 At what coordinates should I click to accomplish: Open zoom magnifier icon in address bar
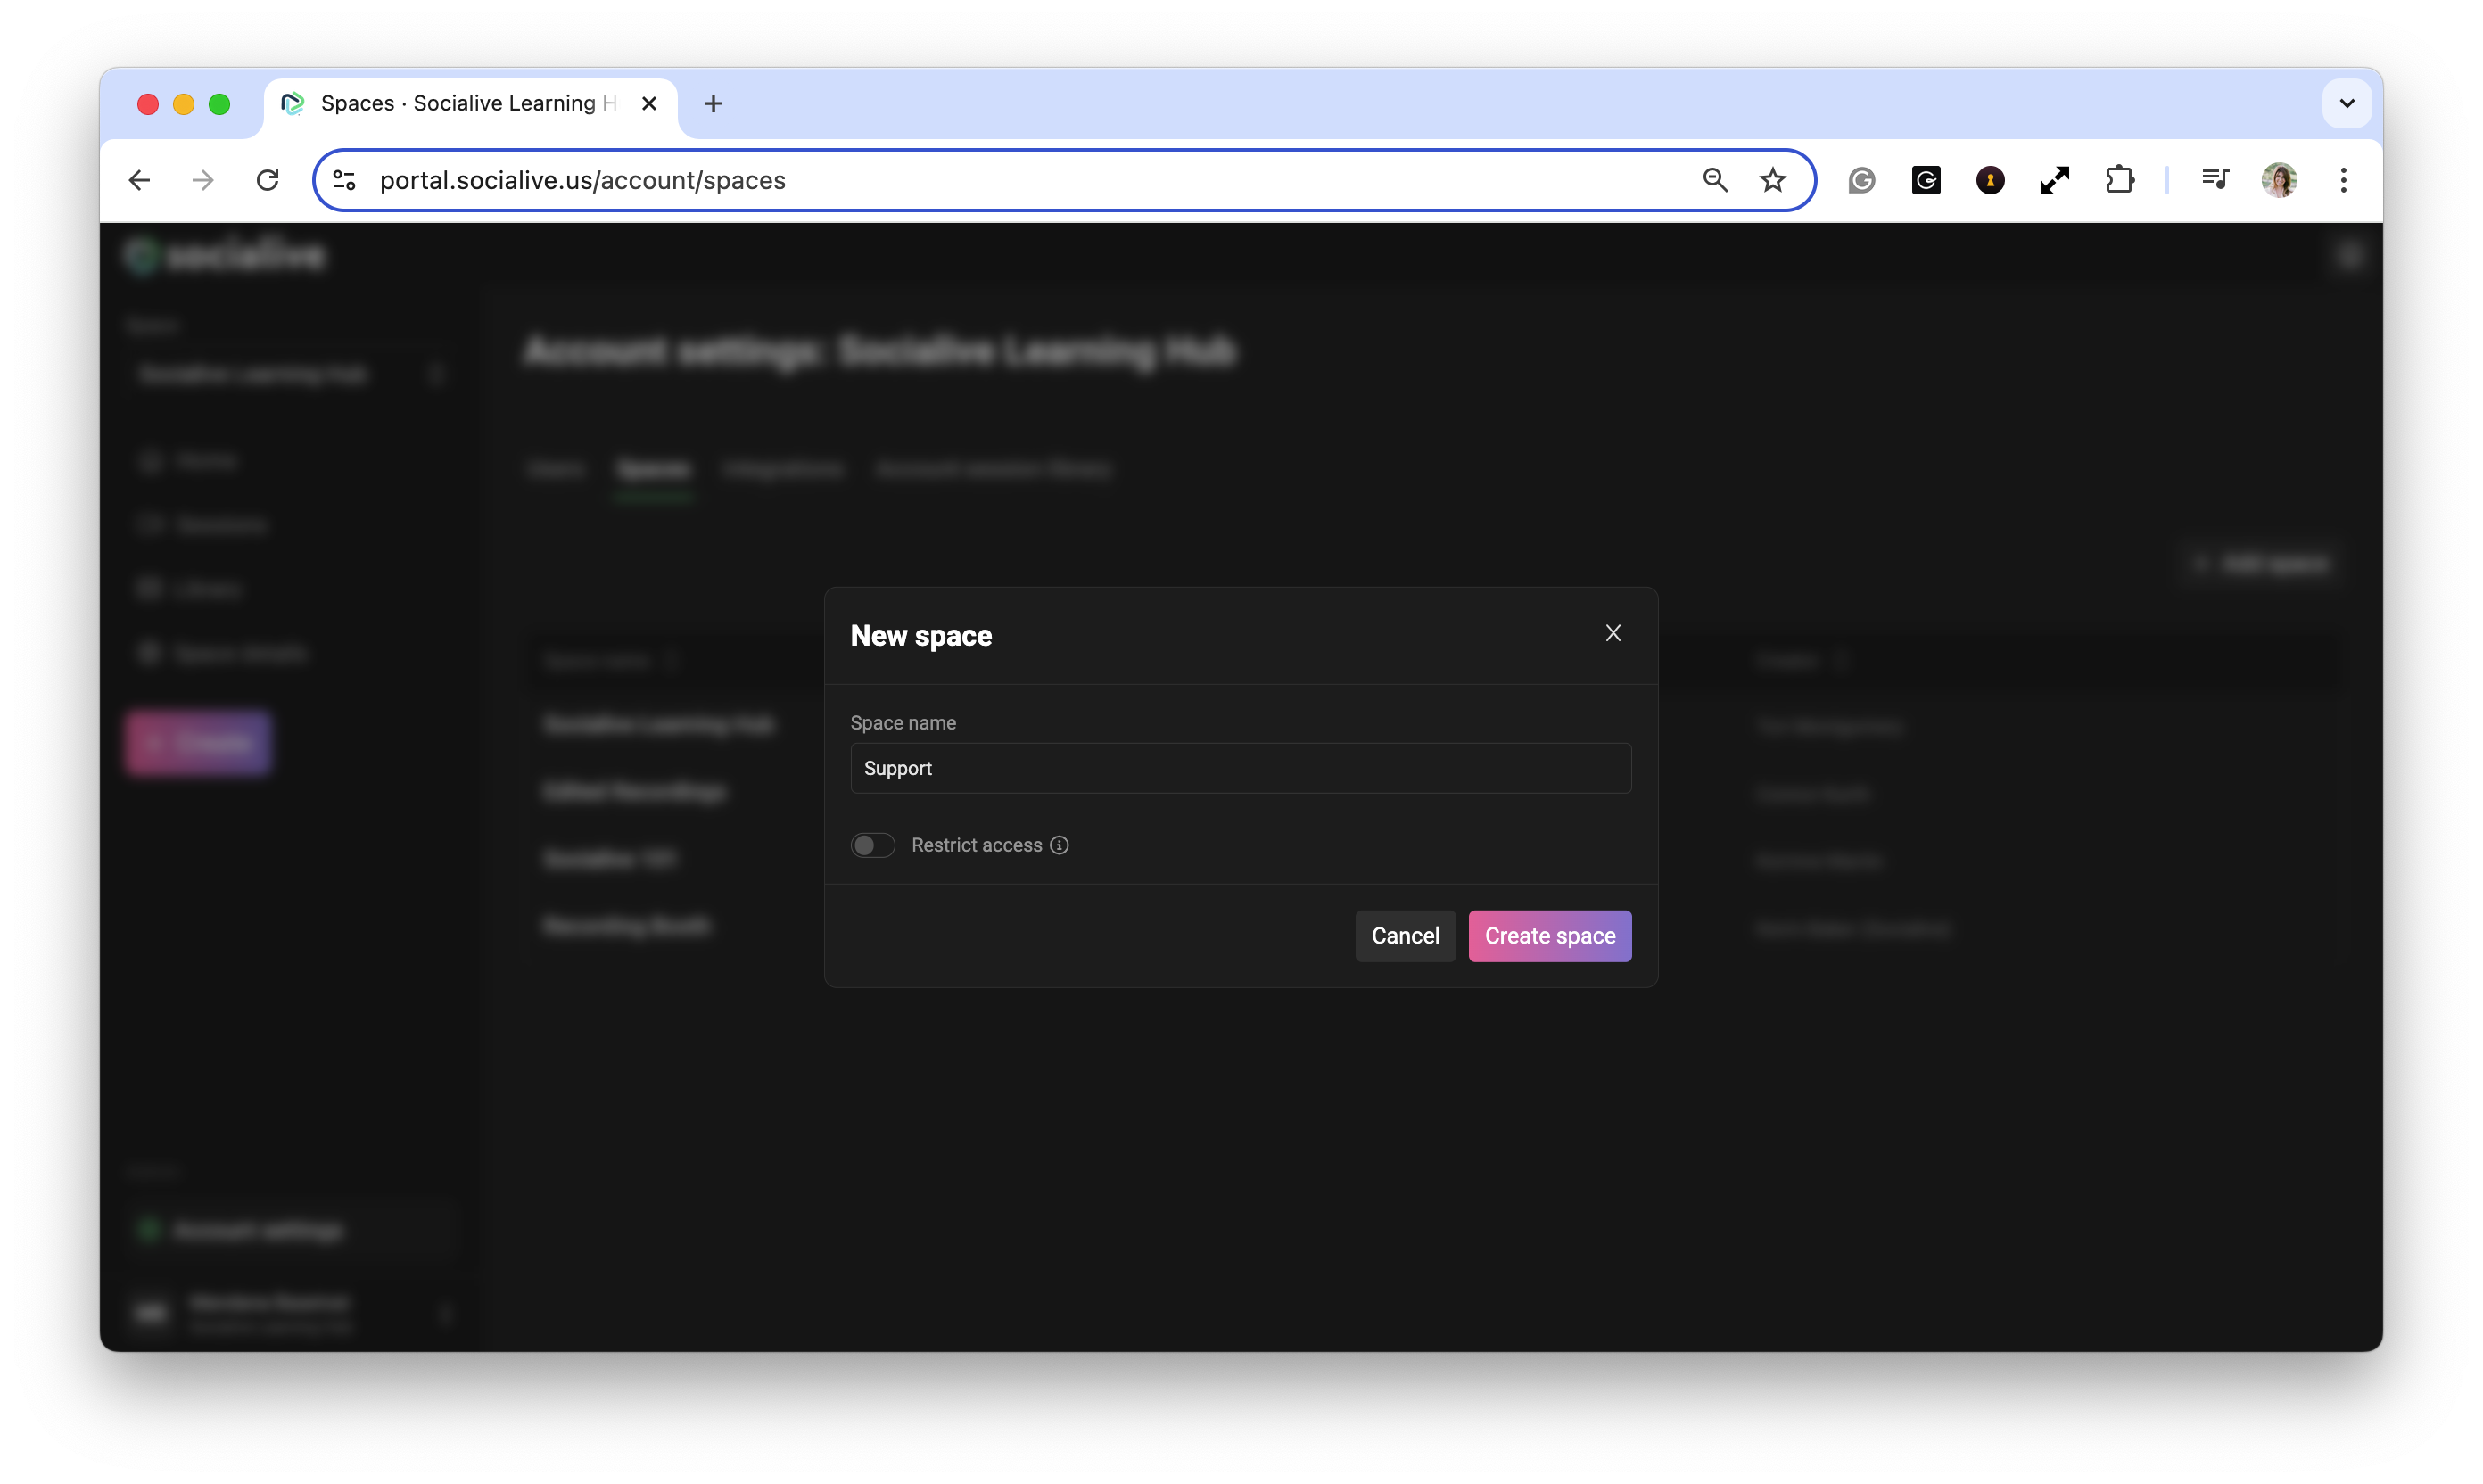click(x=1715, y=180)
